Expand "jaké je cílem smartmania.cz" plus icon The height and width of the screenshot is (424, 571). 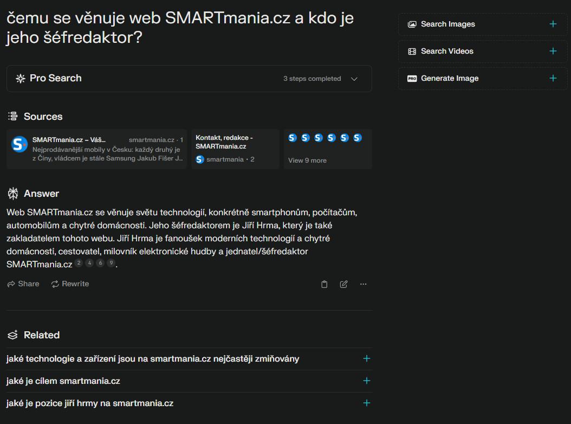366,381
